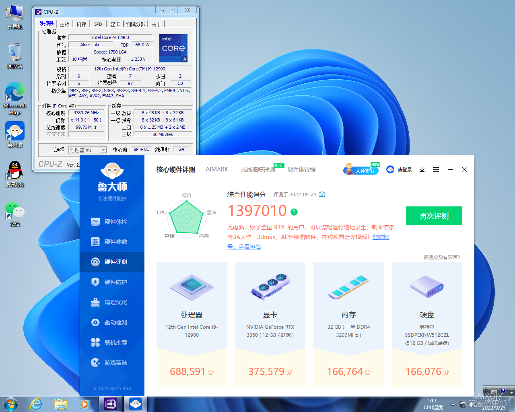Switch to 光线追踪评测 tab
Image resolution: width=515 pixels, height=412 pixels.
pyautogui.click(x=258, y=169)
